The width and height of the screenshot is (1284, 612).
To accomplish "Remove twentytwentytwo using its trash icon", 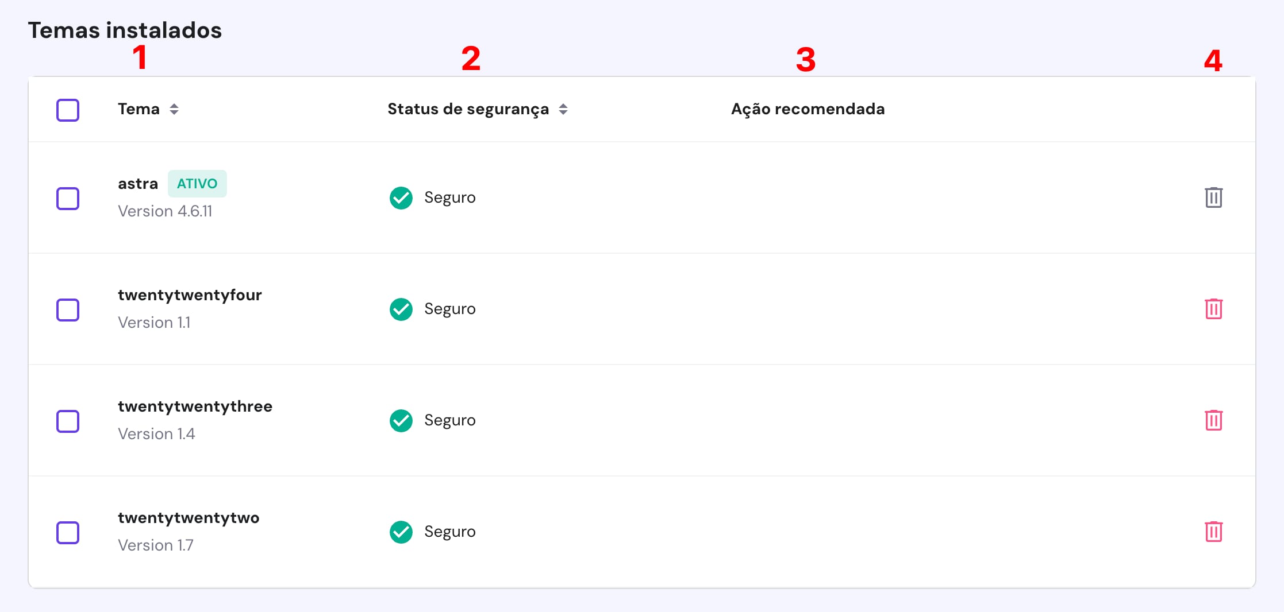I will click(x=1214, y=532).
